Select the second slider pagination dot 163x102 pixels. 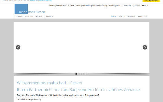[78, 74]
